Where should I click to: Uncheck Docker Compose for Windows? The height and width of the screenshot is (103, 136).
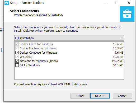(17, 53)
